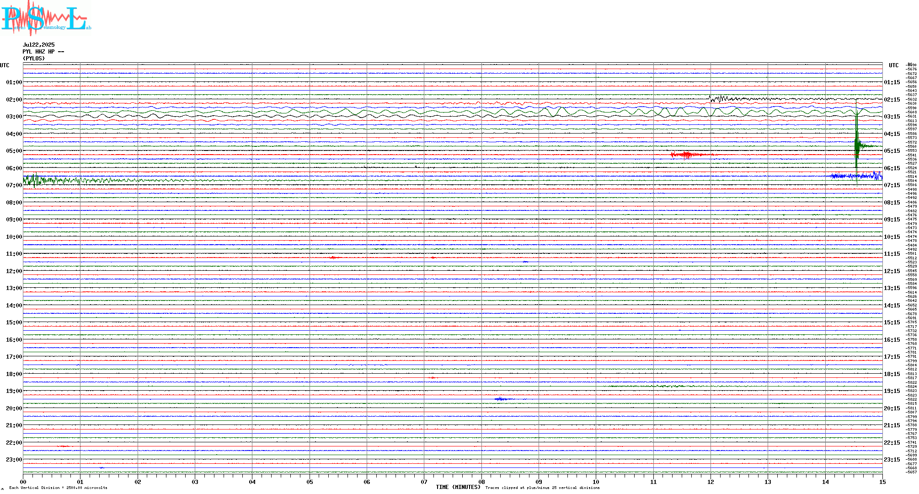Screen dimensions: 919x494
Task: Click the PSL Seismology Lab logo
Action: coord(46,17)
